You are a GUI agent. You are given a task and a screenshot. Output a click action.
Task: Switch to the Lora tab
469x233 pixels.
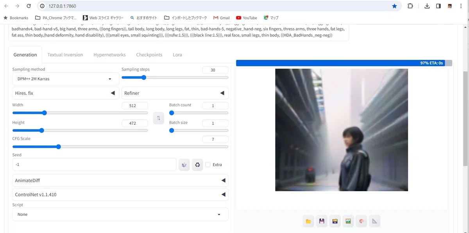177,55
